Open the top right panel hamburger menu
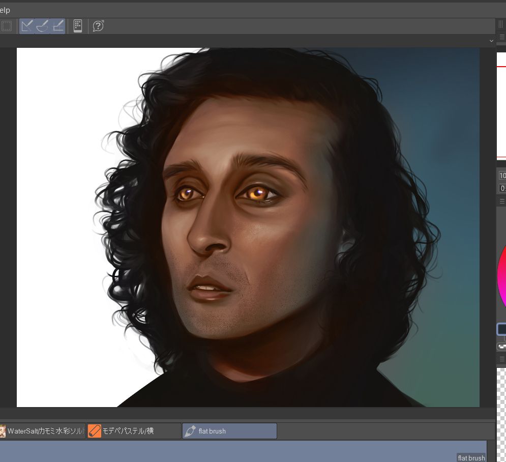 point(502,37)
